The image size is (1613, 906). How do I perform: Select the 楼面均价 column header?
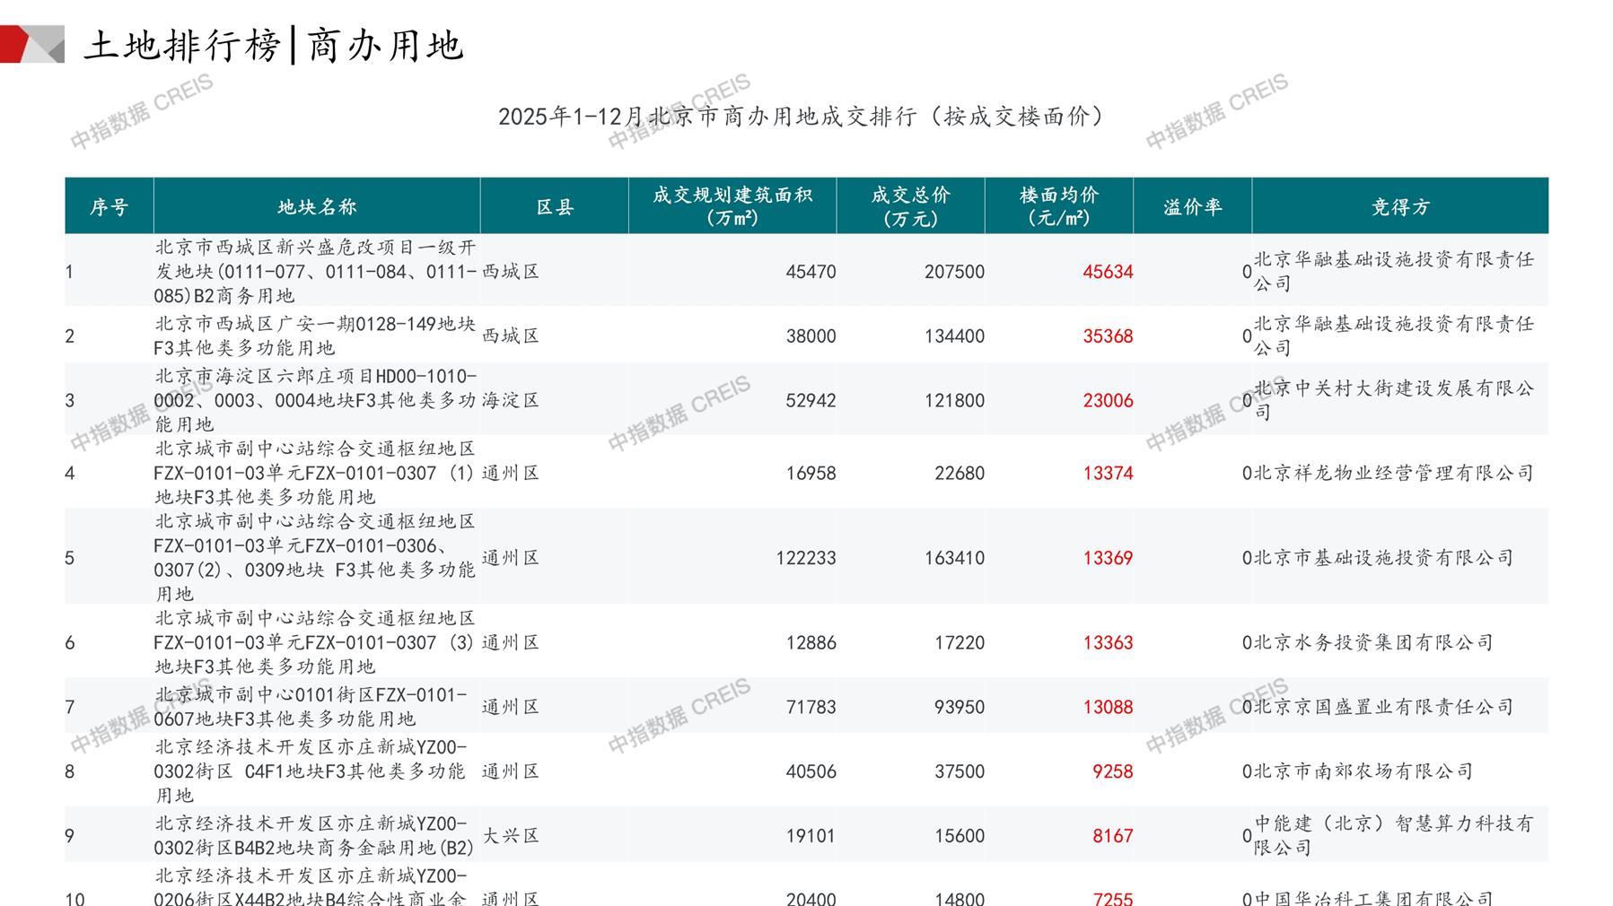[x=1059, y=206]
